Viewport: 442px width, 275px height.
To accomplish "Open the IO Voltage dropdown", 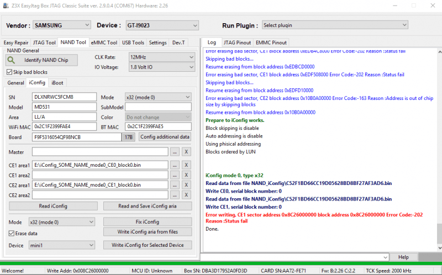I will [x=162, y=67].
